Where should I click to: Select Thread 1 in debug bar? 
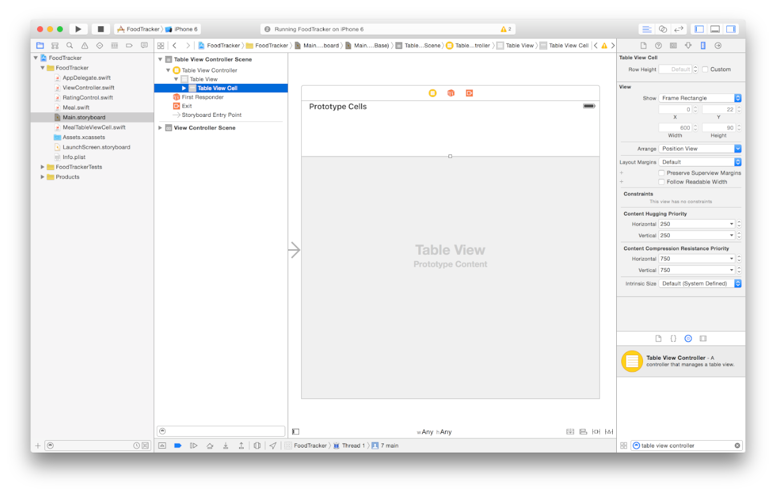tap(349, 445)
